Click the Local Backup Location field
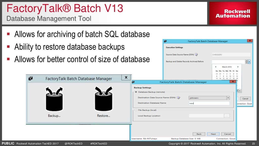The width and height of the screenshot is (259, 146). pyautogui.click(x=206, y=116)
